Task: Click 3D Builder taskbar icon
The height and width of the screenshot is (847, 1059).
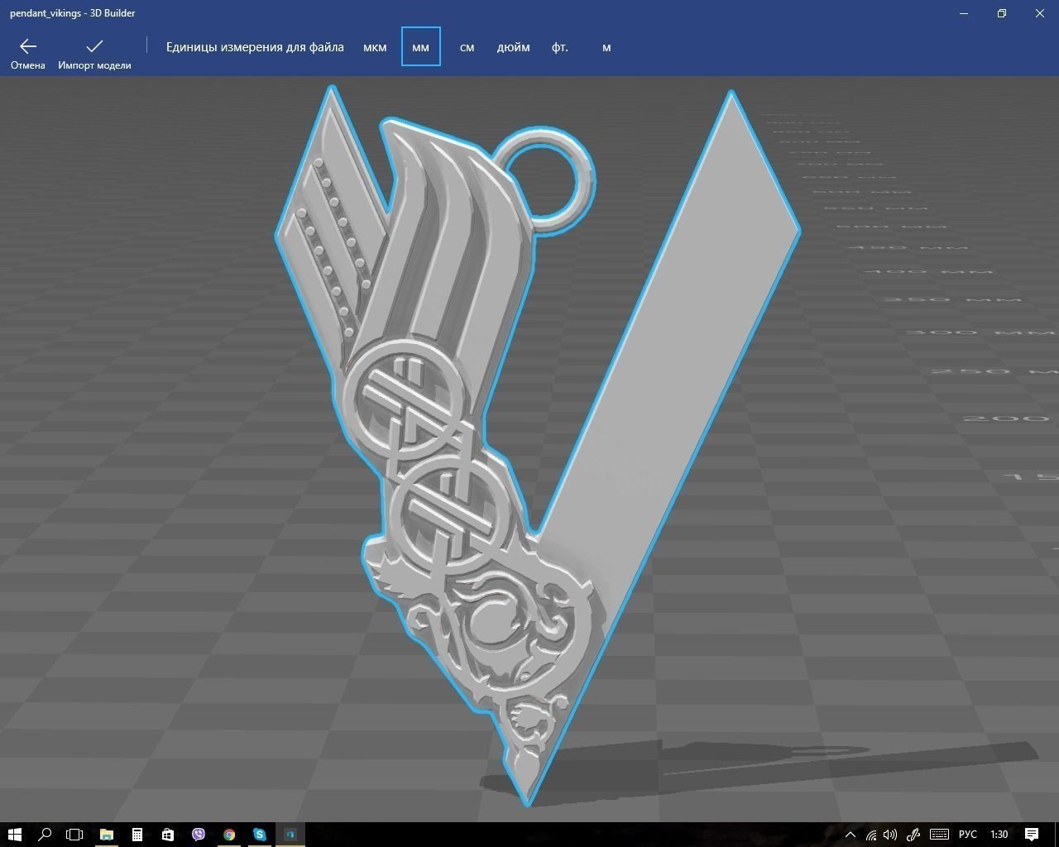Action: click(290, 835)
